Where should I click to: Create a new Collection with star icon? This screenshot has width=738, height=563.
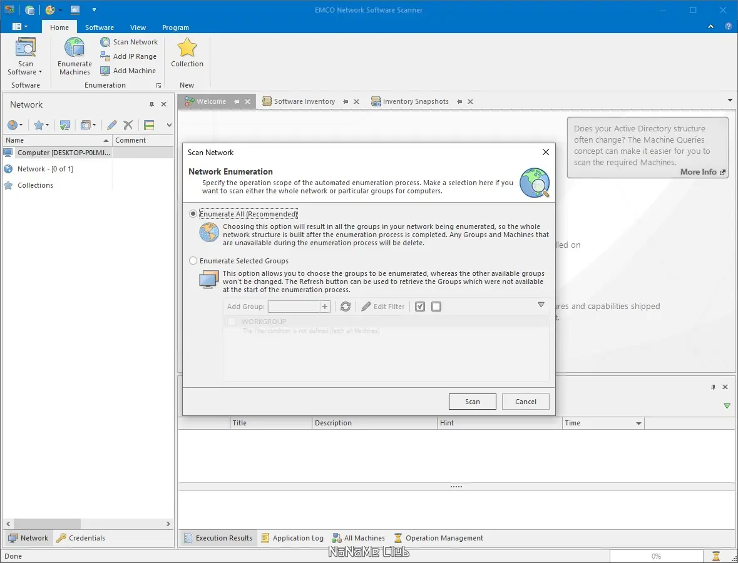coord(187,53)
